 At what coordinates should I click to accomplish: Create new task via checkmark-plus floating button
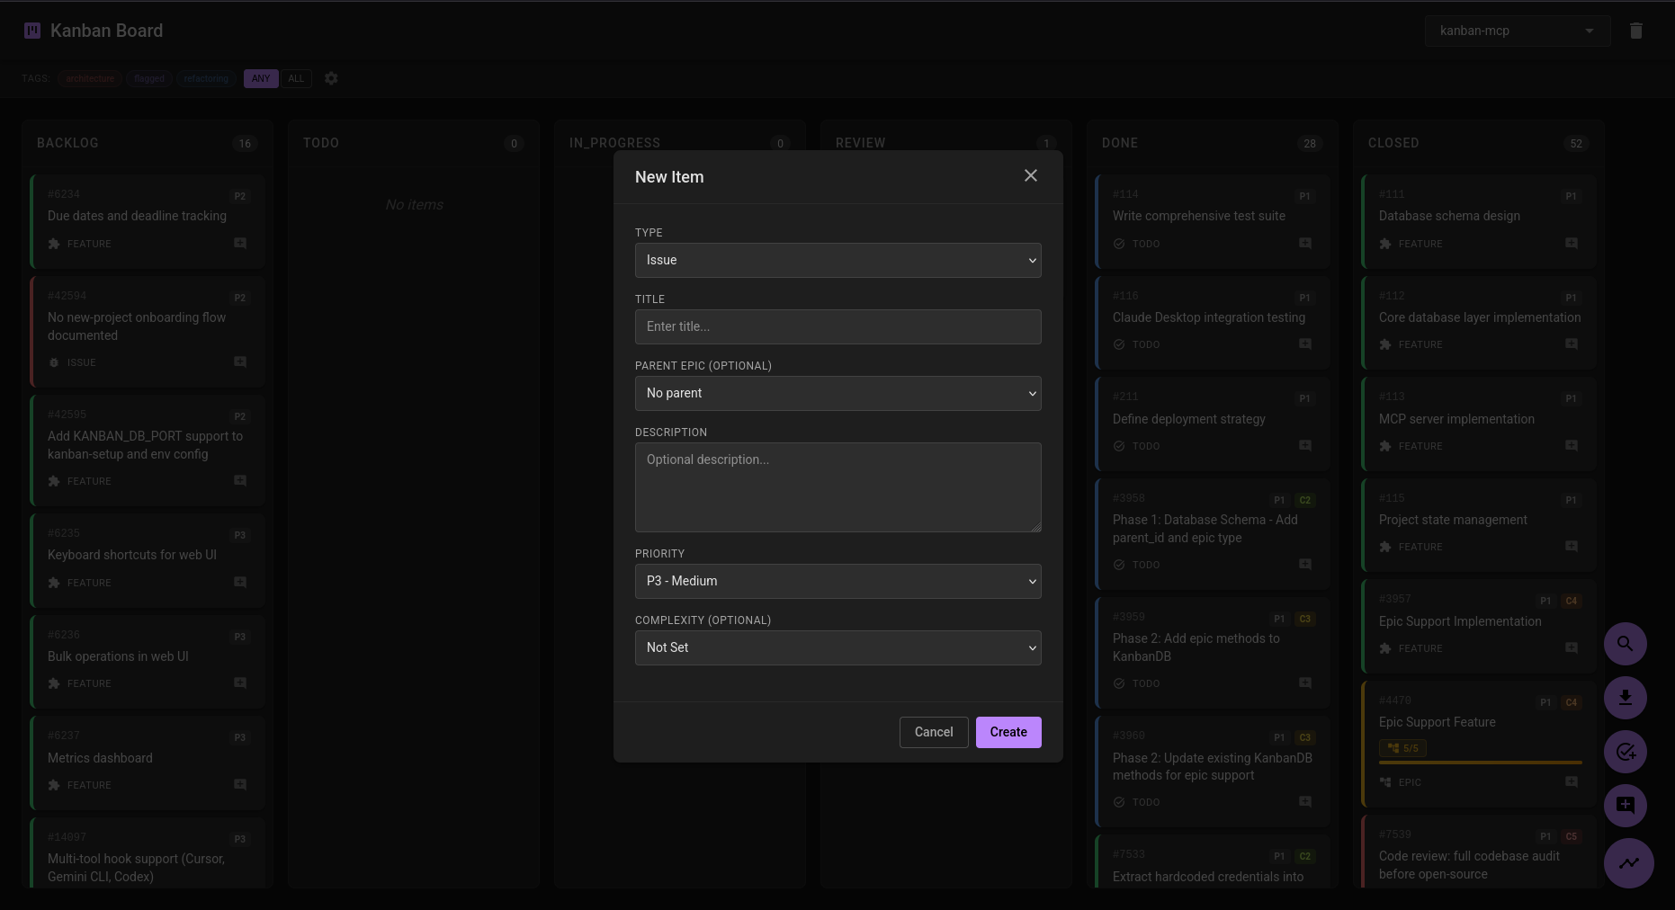tap(1626, 752)
